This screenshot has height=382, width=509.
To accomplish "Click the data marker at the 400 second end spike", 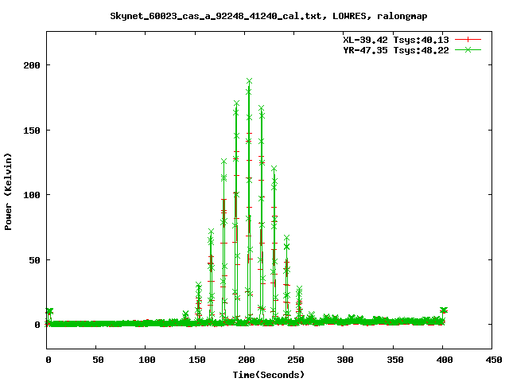I will pos(444,310).
